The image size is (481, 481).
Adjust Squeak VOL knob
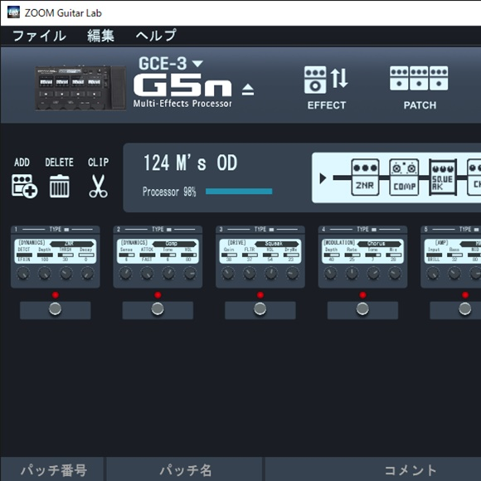271,274
